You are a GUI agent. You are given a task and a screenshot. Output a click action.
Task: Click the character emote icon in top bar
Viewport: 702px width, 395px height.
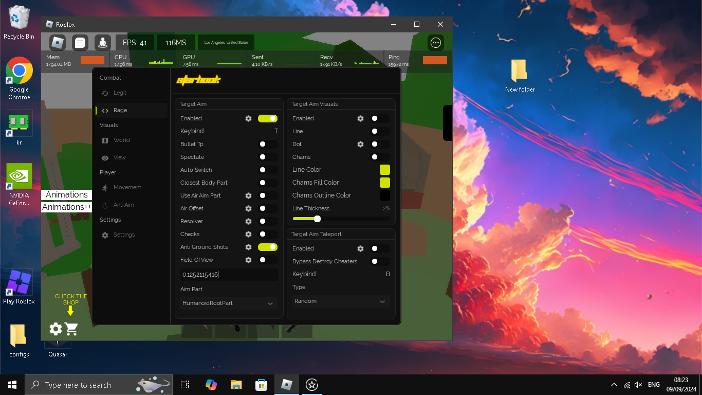103,42
